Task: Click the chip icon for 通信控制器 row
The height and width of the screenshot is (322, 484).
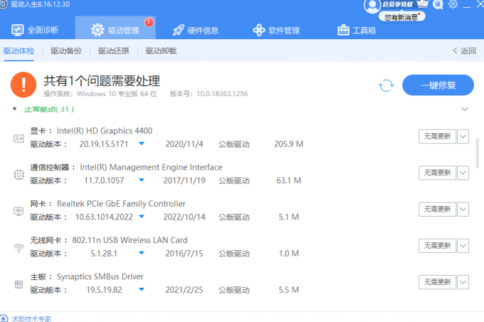Action: (x=19, y=175)
